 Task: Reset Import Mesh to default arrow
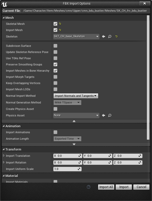coord(60,30)
